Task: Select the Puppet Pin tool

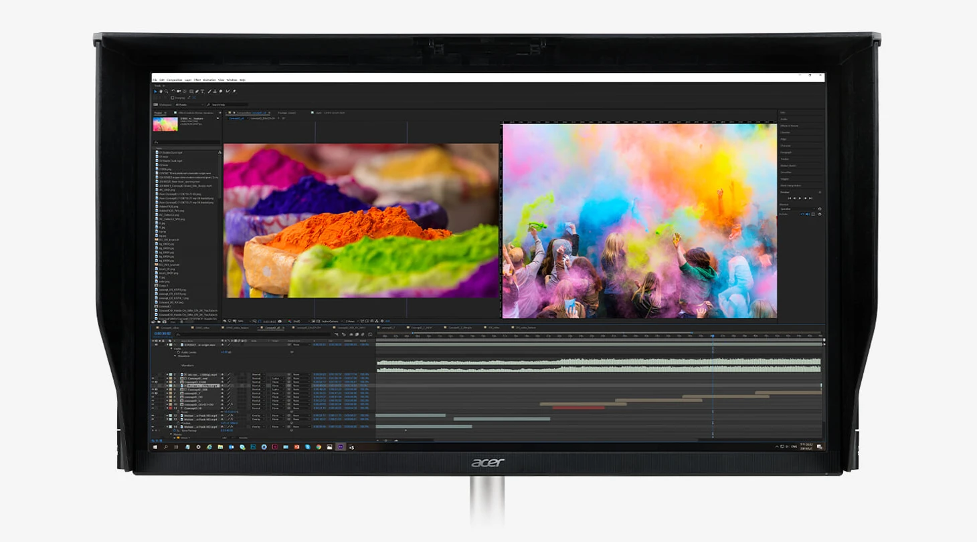Action: pyautogui.click(x=234, y=92)
